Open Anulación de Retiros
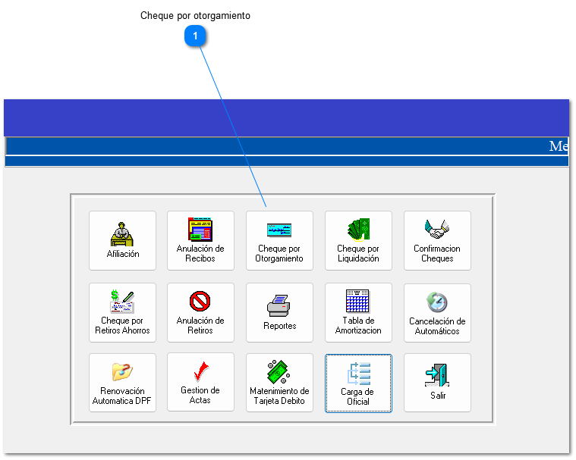Viewport: 576px width, 460px height. pyautogui.click(x=200, y=312)
